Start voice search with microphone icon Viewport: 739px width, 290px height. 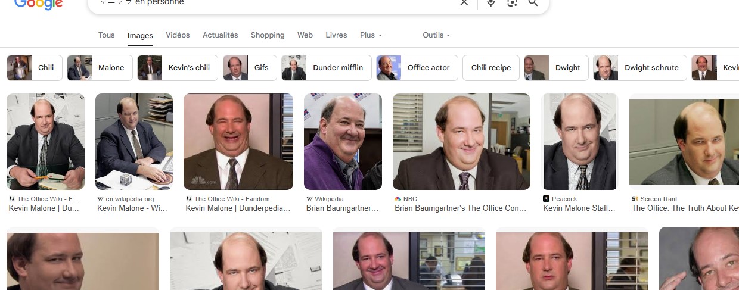coord(491,3)
